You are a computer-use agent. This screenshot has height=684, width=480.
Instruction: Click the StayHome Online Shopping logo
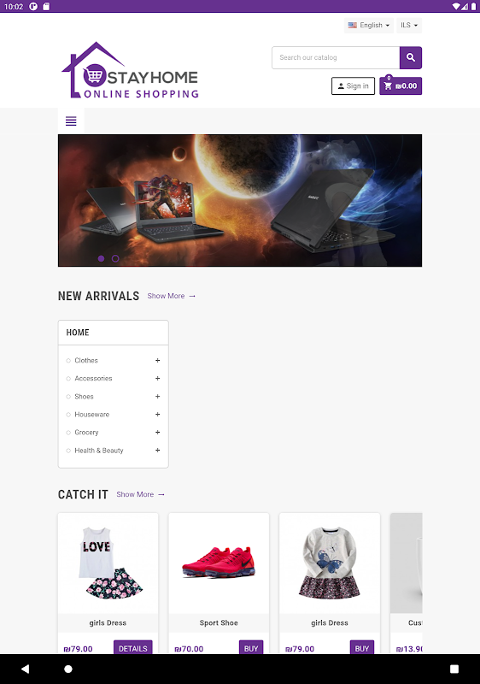130,71
